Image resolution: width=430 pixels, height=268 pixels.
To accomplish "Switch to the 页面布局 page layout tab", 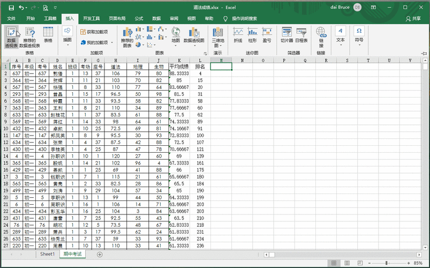I will point(117,18).
